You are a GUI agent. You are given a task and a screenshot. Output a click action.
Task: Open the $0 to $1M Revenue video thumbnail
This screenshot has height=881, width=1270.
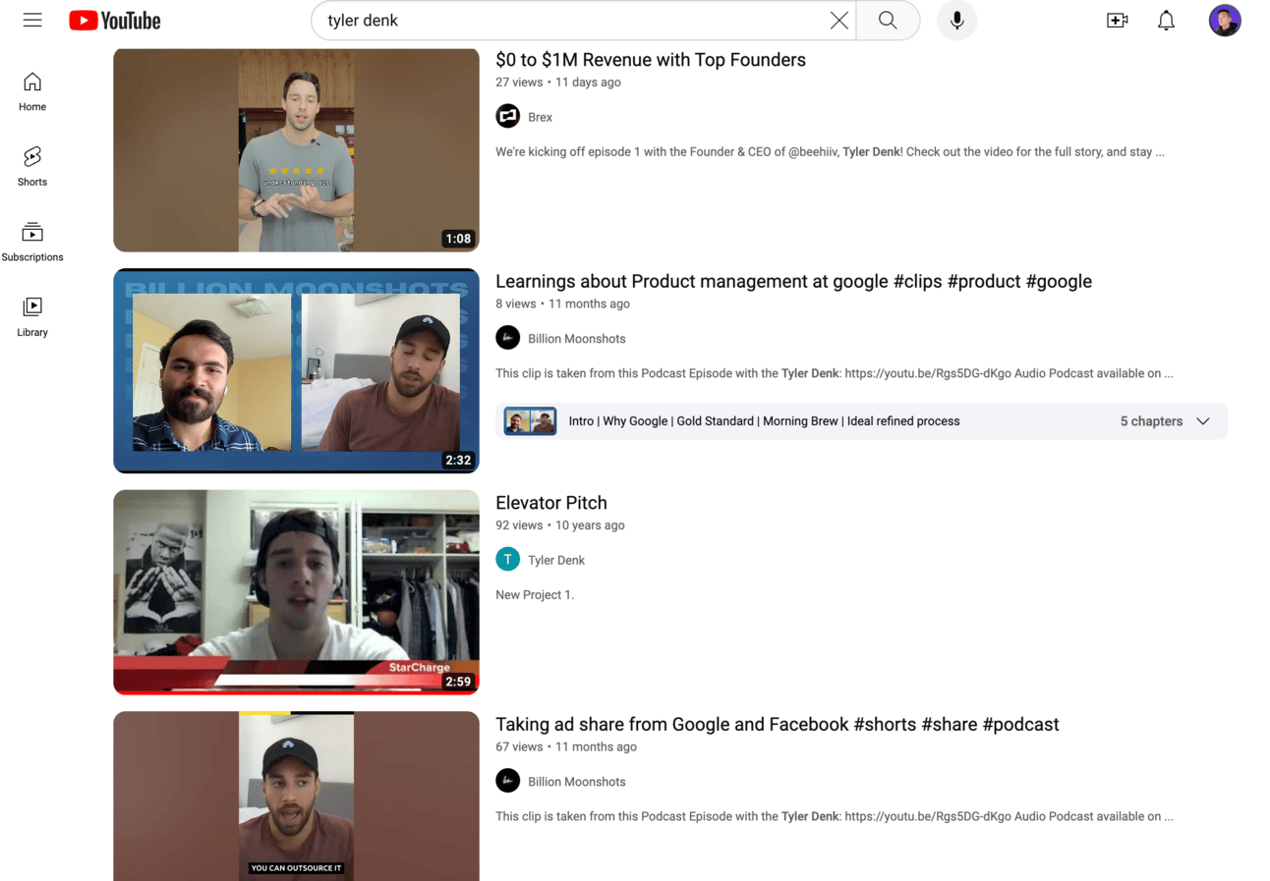click(x=296, y=150)
